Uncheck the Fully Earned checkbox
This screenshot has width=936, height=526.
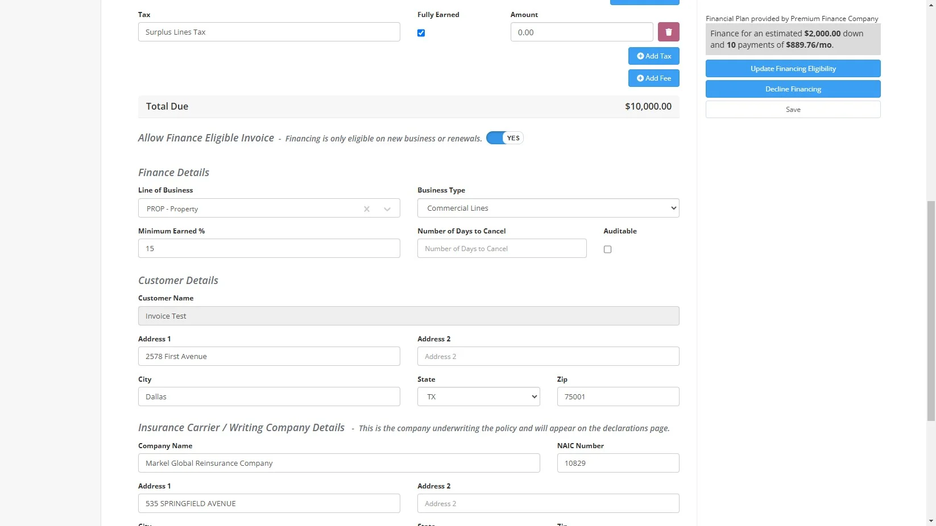[x=421, y=33]
